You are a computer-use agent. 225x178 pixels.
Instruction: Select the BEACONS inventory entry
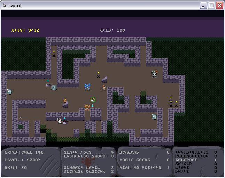pyautogui.click(x=144, y=152)
